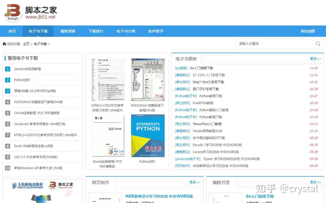Click the 人民邮电出版社 banner image
326x203 pixels.
[43, 191]
